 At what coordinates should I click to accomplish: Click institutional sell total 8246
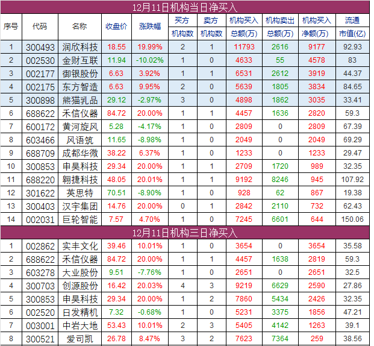(280, 180)
